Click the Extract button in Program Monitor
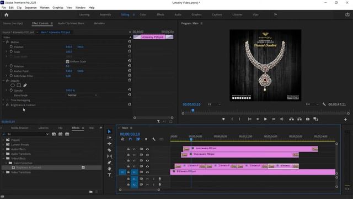Image resolution: width=353 pixels, height=199 pixels. tap(299, 119)
